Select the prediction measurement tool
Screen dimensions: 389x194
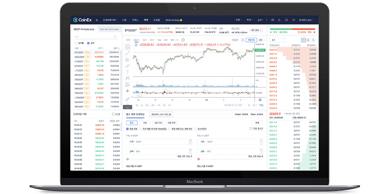tap(128, 84)
